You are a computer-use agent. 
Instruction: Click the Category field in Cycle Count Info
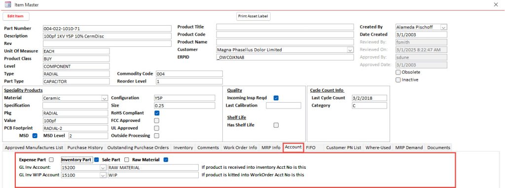[369, 106]
